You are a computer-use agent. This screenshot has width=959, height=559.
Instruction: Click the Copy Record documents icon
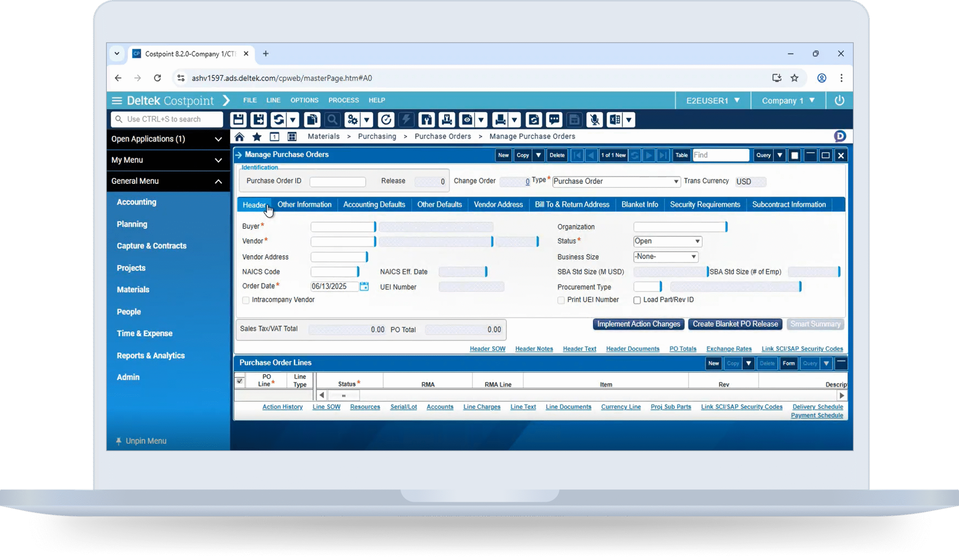pyautogui.click(x=312, y=120)
